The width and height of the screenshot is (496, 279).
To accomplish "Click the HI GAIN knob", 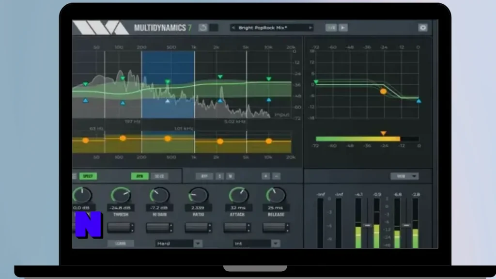I will pos(159,195).
